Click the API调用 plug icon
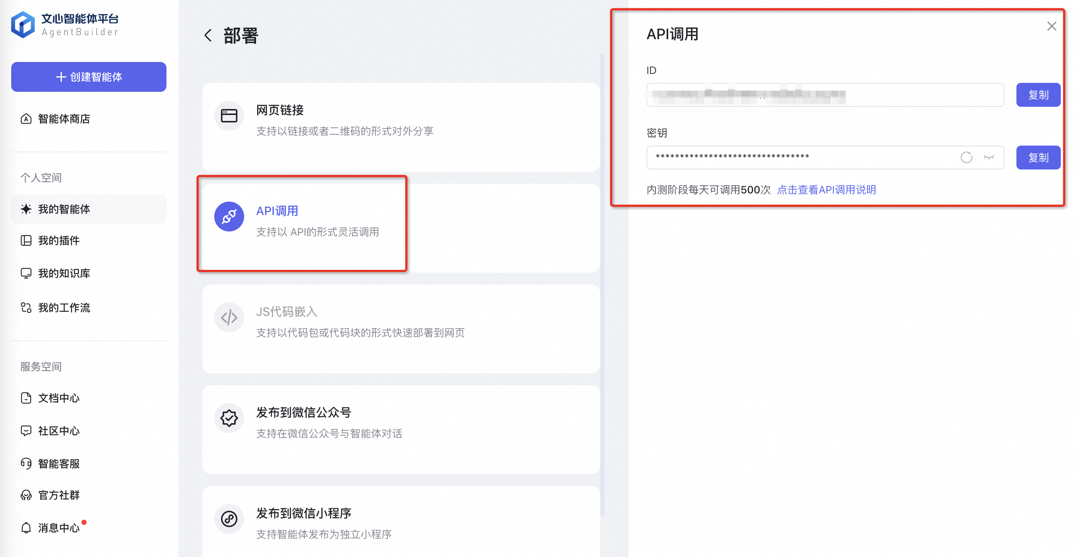This screenshot has width=1078, height=557. [x=229, y=217]
